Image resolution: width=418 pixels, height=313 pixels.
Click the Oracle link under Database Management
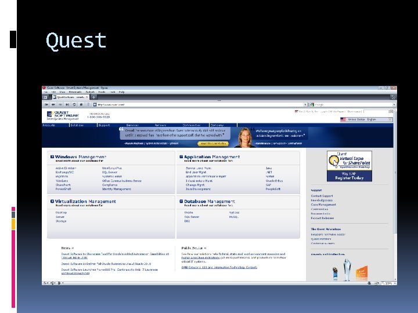click(189, 213)
